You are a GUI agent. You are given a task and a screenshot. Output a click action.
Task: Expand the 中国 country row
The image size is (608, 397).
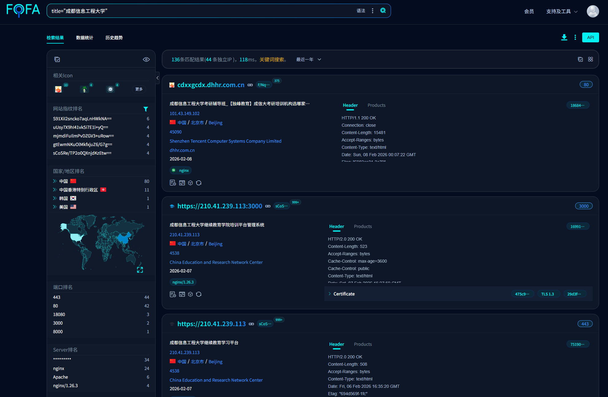pos(55,181)
